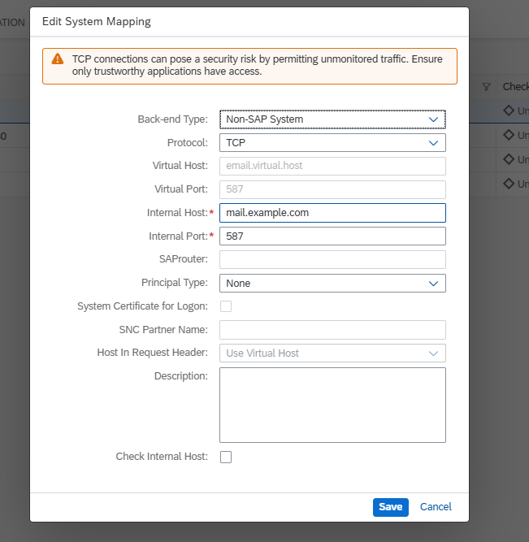
Task: Click the orange warning triangle icon
Action: point(58,59)
